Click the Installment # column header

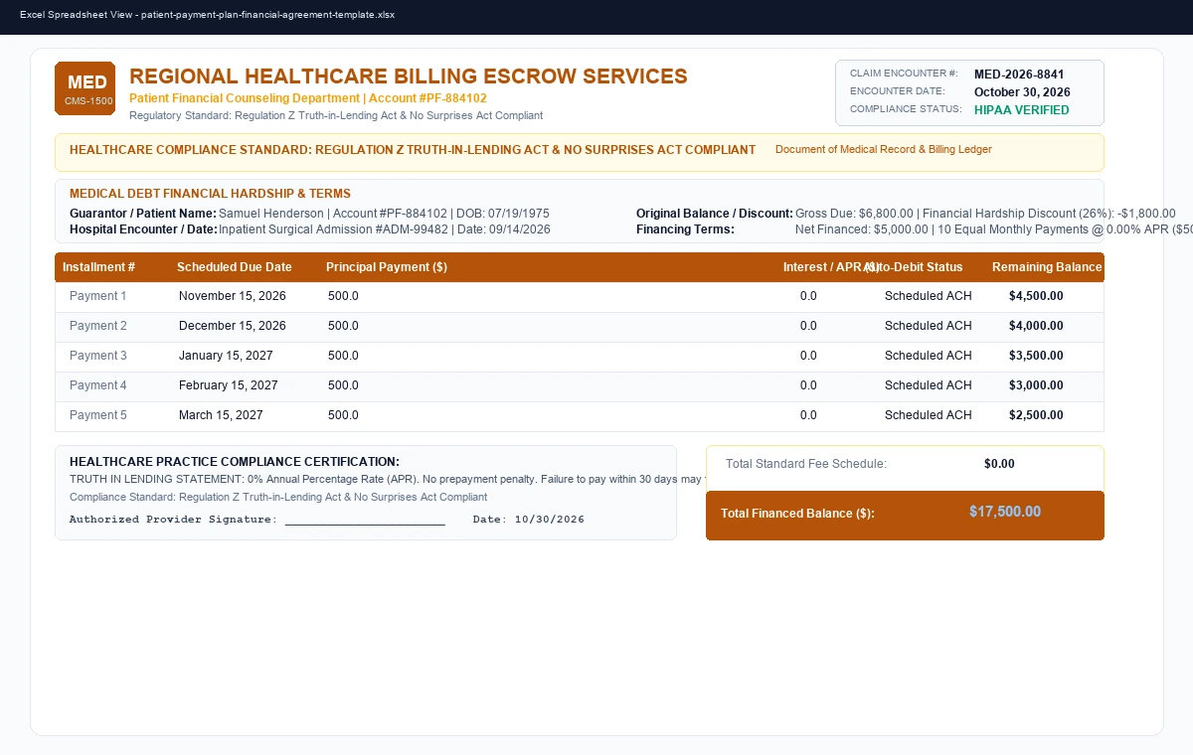[98, 267]
